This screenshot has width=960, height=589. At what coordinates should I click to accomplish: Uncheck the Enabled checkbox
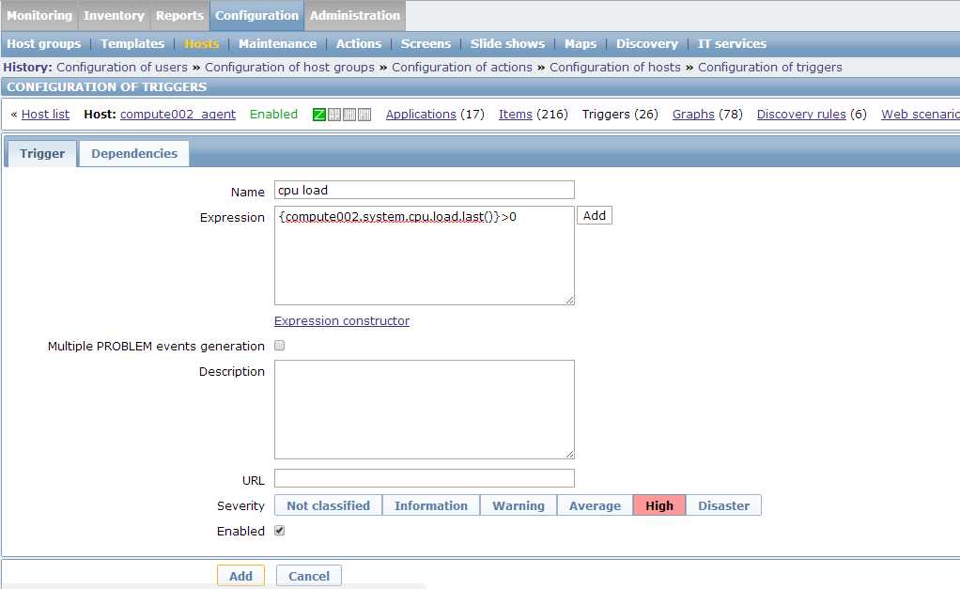(x=280, y=530)
